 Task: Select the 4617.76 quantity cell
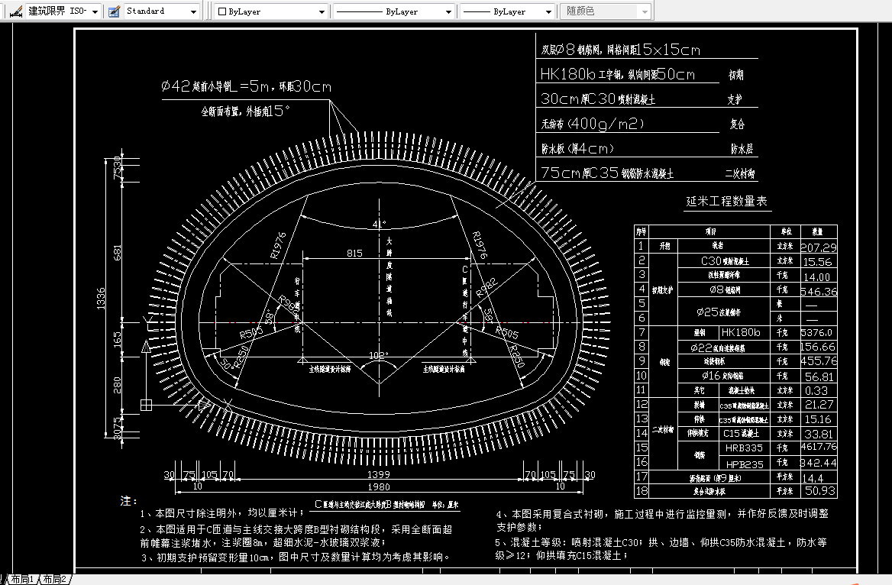point(819,448)
